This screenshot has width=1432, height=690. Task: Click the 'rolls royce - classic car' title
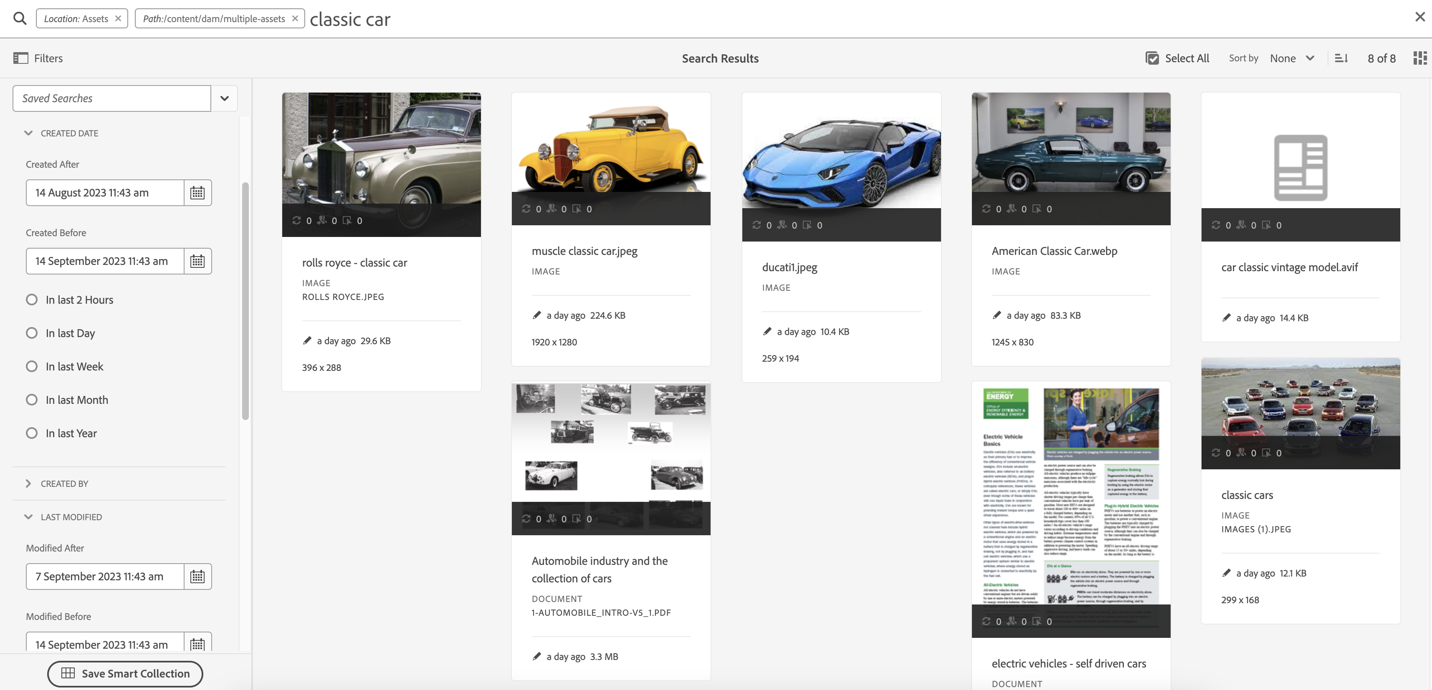pos(354,262)
